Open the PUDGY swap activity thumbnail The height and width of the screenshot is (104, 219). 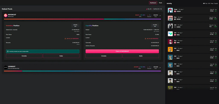point(170,10)
